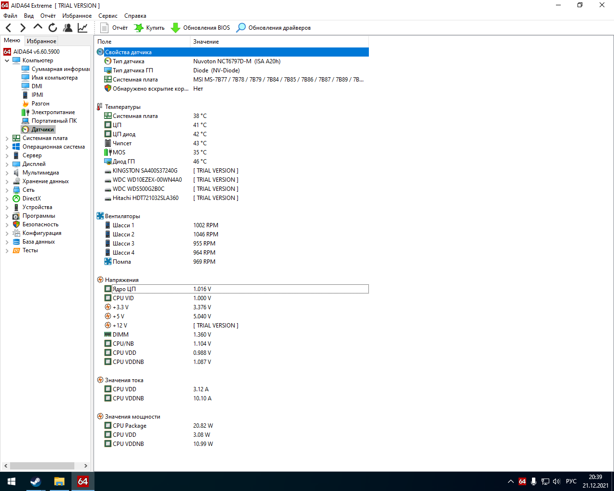This screenshot has height=491, width=614.
Task: Expand the Операционная система node
Action: (x=7, y=147)
